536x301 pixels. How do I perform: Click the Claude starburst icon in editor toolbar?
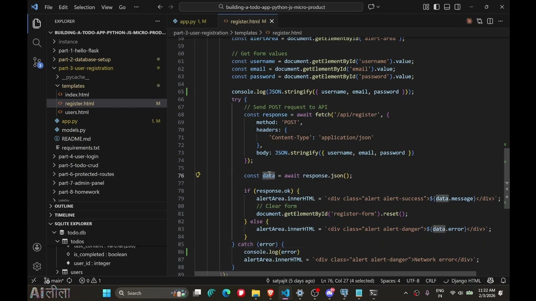click(x=469, y=21)
